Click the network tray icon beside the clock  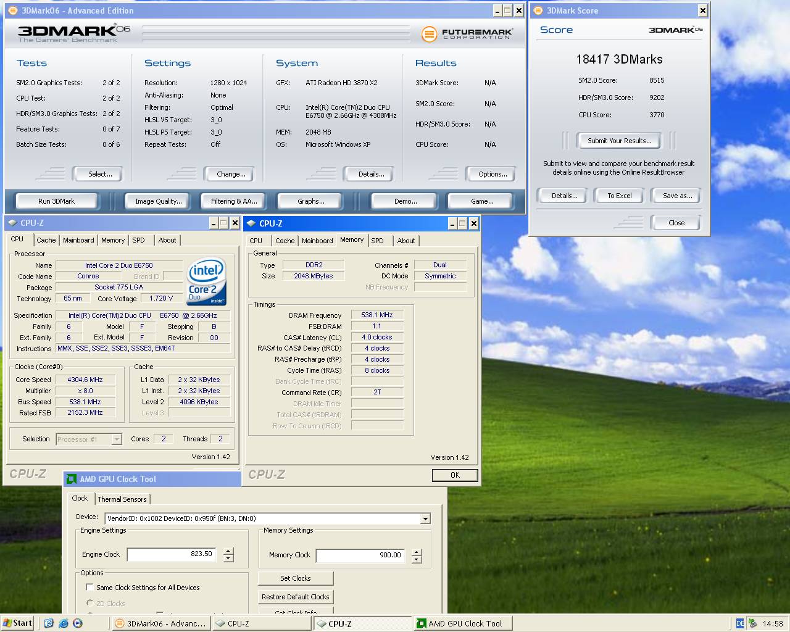tap(753, 623)
